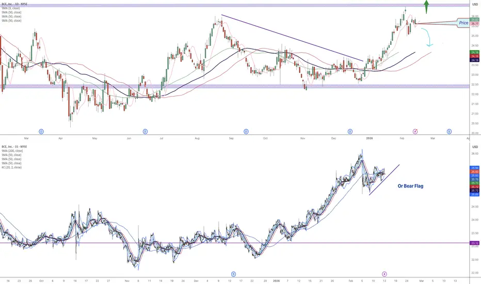The height and width of the screenshot is (284, 481).
Task: Select the Price callout annotation
Action: 463,23
